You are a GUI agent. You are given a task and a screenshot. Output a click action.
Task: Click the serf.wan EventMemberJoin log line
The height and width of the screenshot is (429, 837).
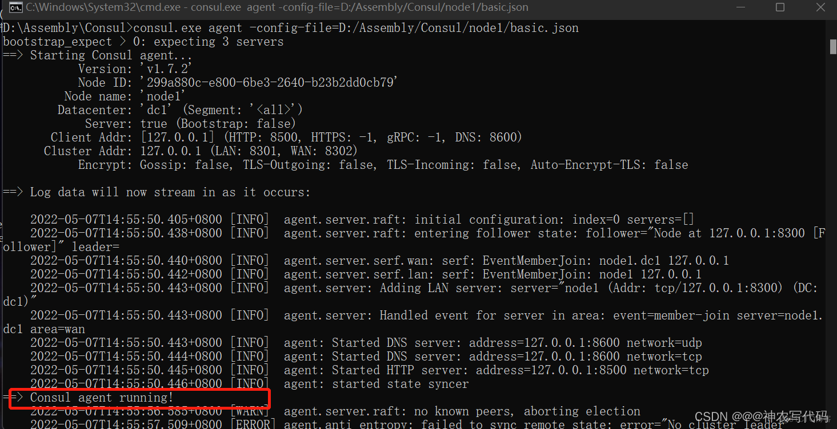click(x=379, y=261)
